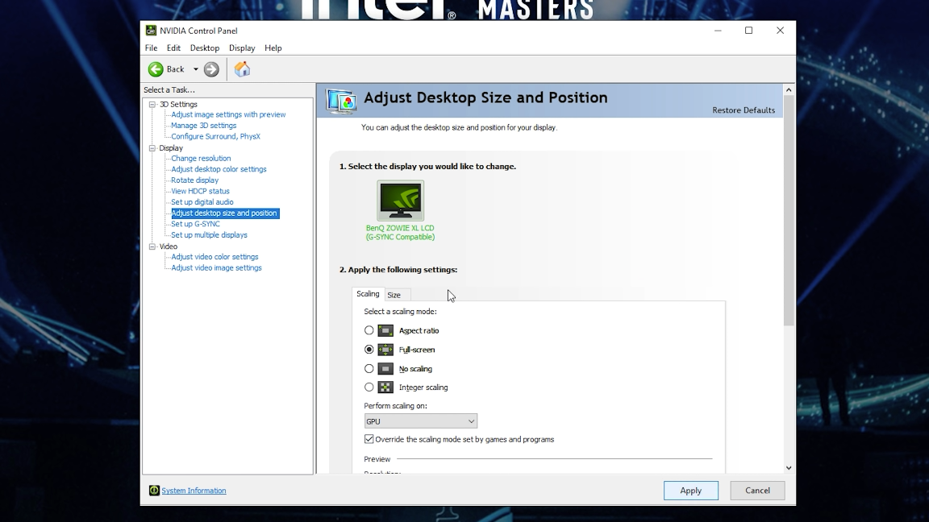Open Adjust image settings with preview
Screen dimensions: 929x522
coord(228,115)
